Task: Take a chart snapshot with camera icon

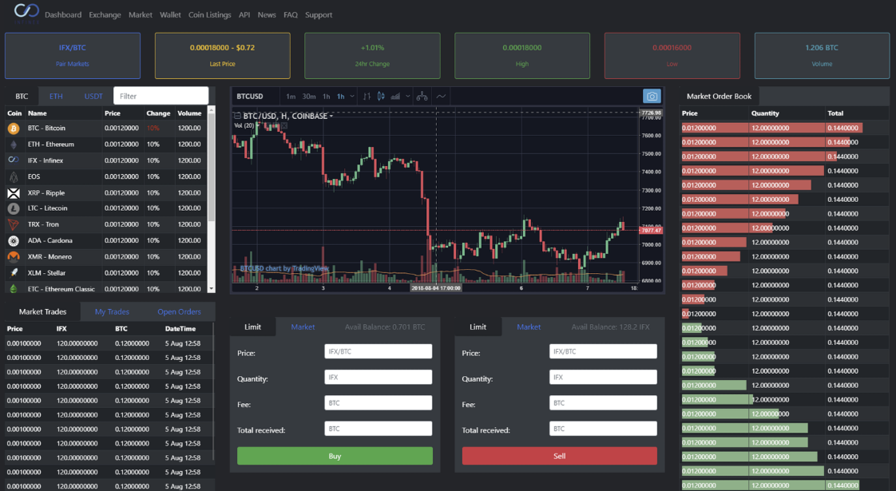Action: point(652,96)
